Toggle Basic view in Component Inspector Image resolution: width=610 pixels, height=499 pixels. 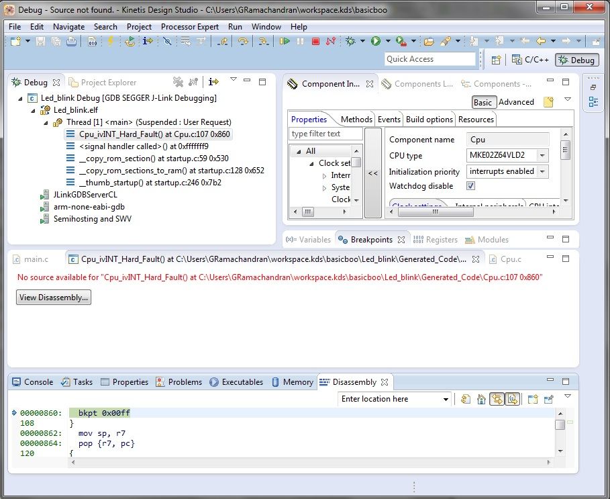[x=482, y=102]
